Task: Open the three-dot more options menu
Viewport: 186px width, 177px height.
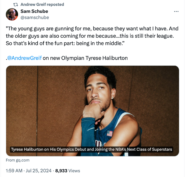Action: point(176,11)
